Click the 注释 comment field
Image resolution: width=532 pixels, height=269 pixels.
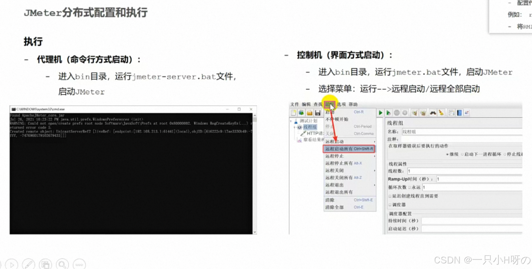(462, 139)
